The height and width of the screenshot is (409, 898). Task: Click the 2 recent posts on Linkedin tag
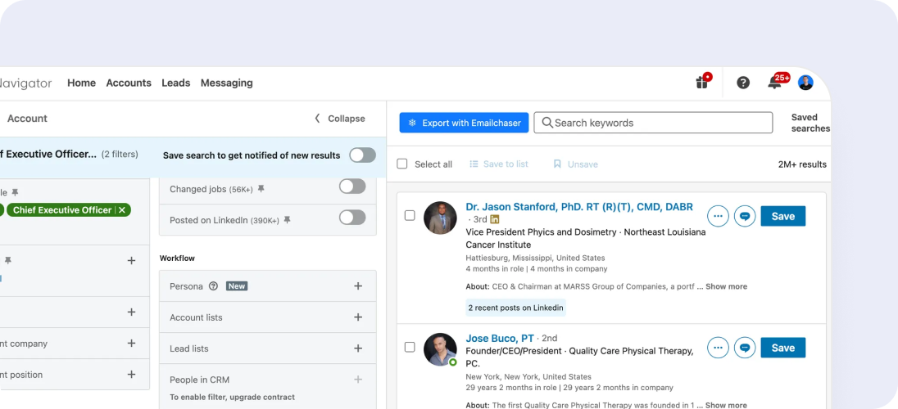pos(516,308)
